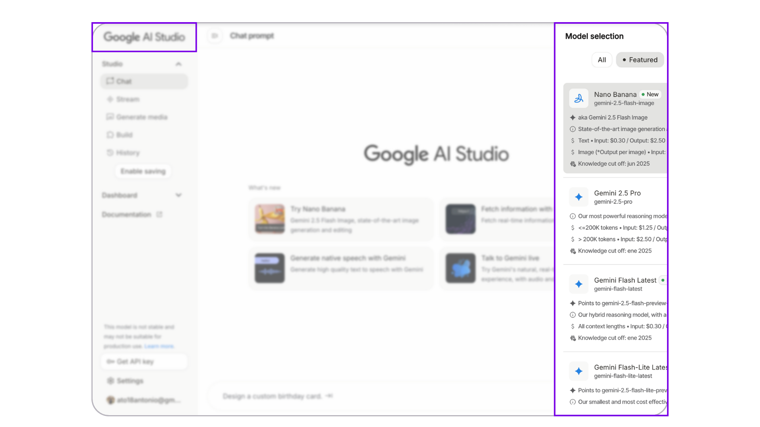The height and width of the screenshot is (427, 760).
Task: Select the Featured filter chip
Action: (x=640, y=60)
